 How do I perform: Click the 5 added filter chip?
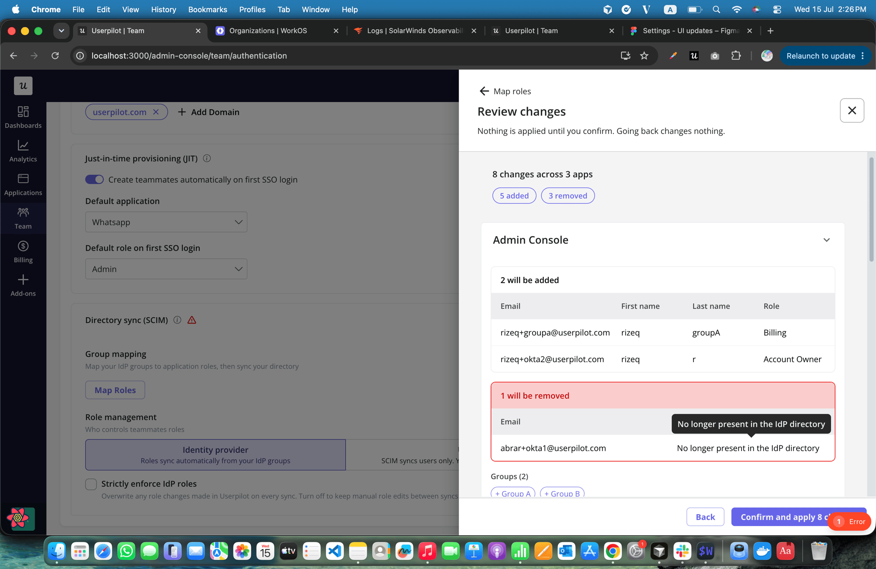514,196
